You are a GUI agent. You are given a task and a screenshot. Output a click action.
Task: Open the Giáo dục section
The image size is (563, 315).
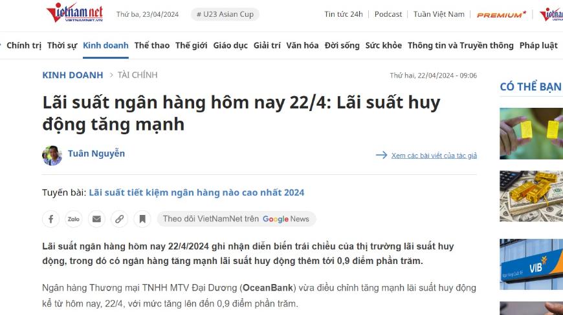pyautogui.click(x=230, y=45)
